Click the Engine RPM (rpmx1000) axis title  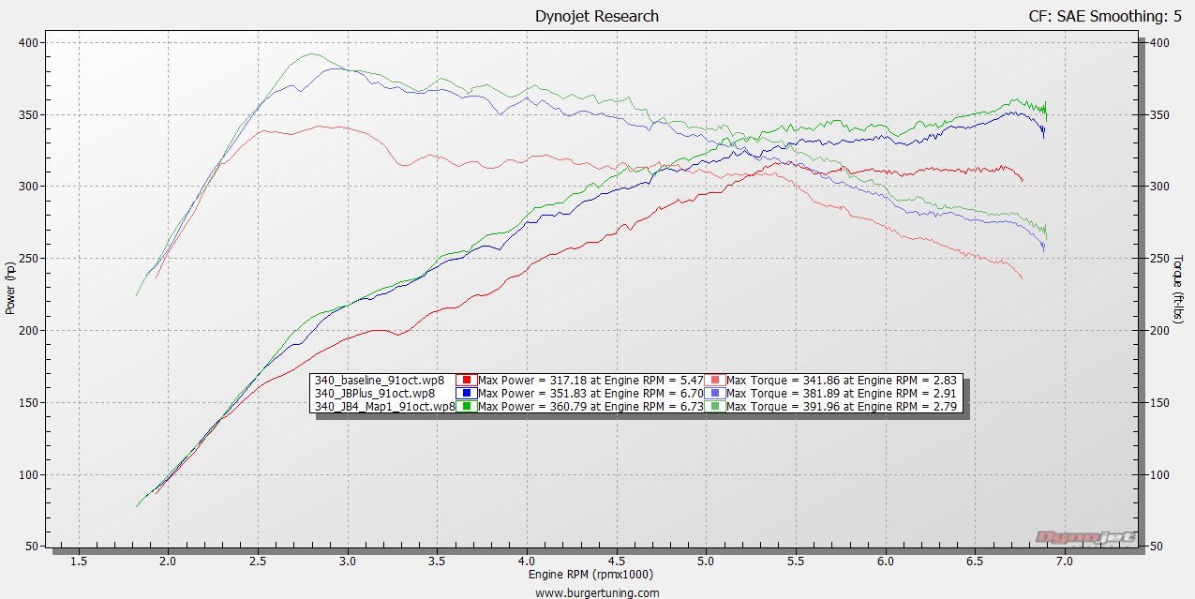coord(590,575)
